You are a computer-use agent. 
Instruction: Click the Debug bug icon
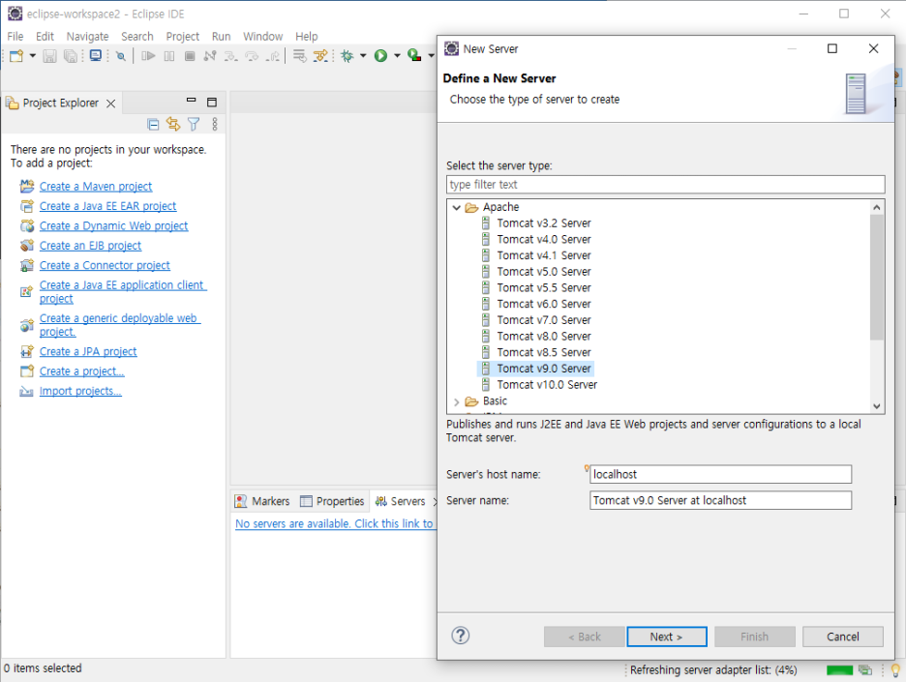347,56
